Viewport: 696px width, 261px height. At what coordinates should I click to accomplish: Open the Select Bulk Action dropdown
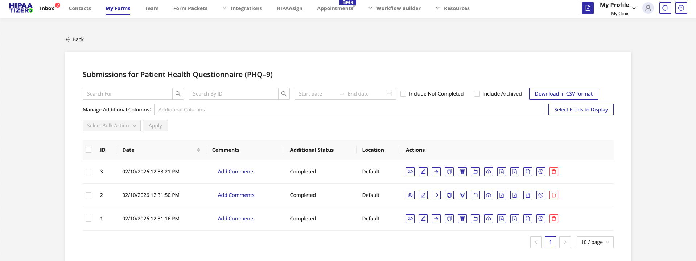(x=111, y=126)
